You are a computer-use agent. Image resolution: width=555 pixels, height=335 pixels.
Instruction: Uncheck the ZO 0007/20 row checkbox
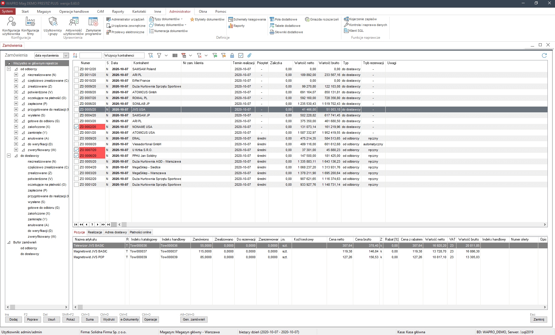pos(76,150)
